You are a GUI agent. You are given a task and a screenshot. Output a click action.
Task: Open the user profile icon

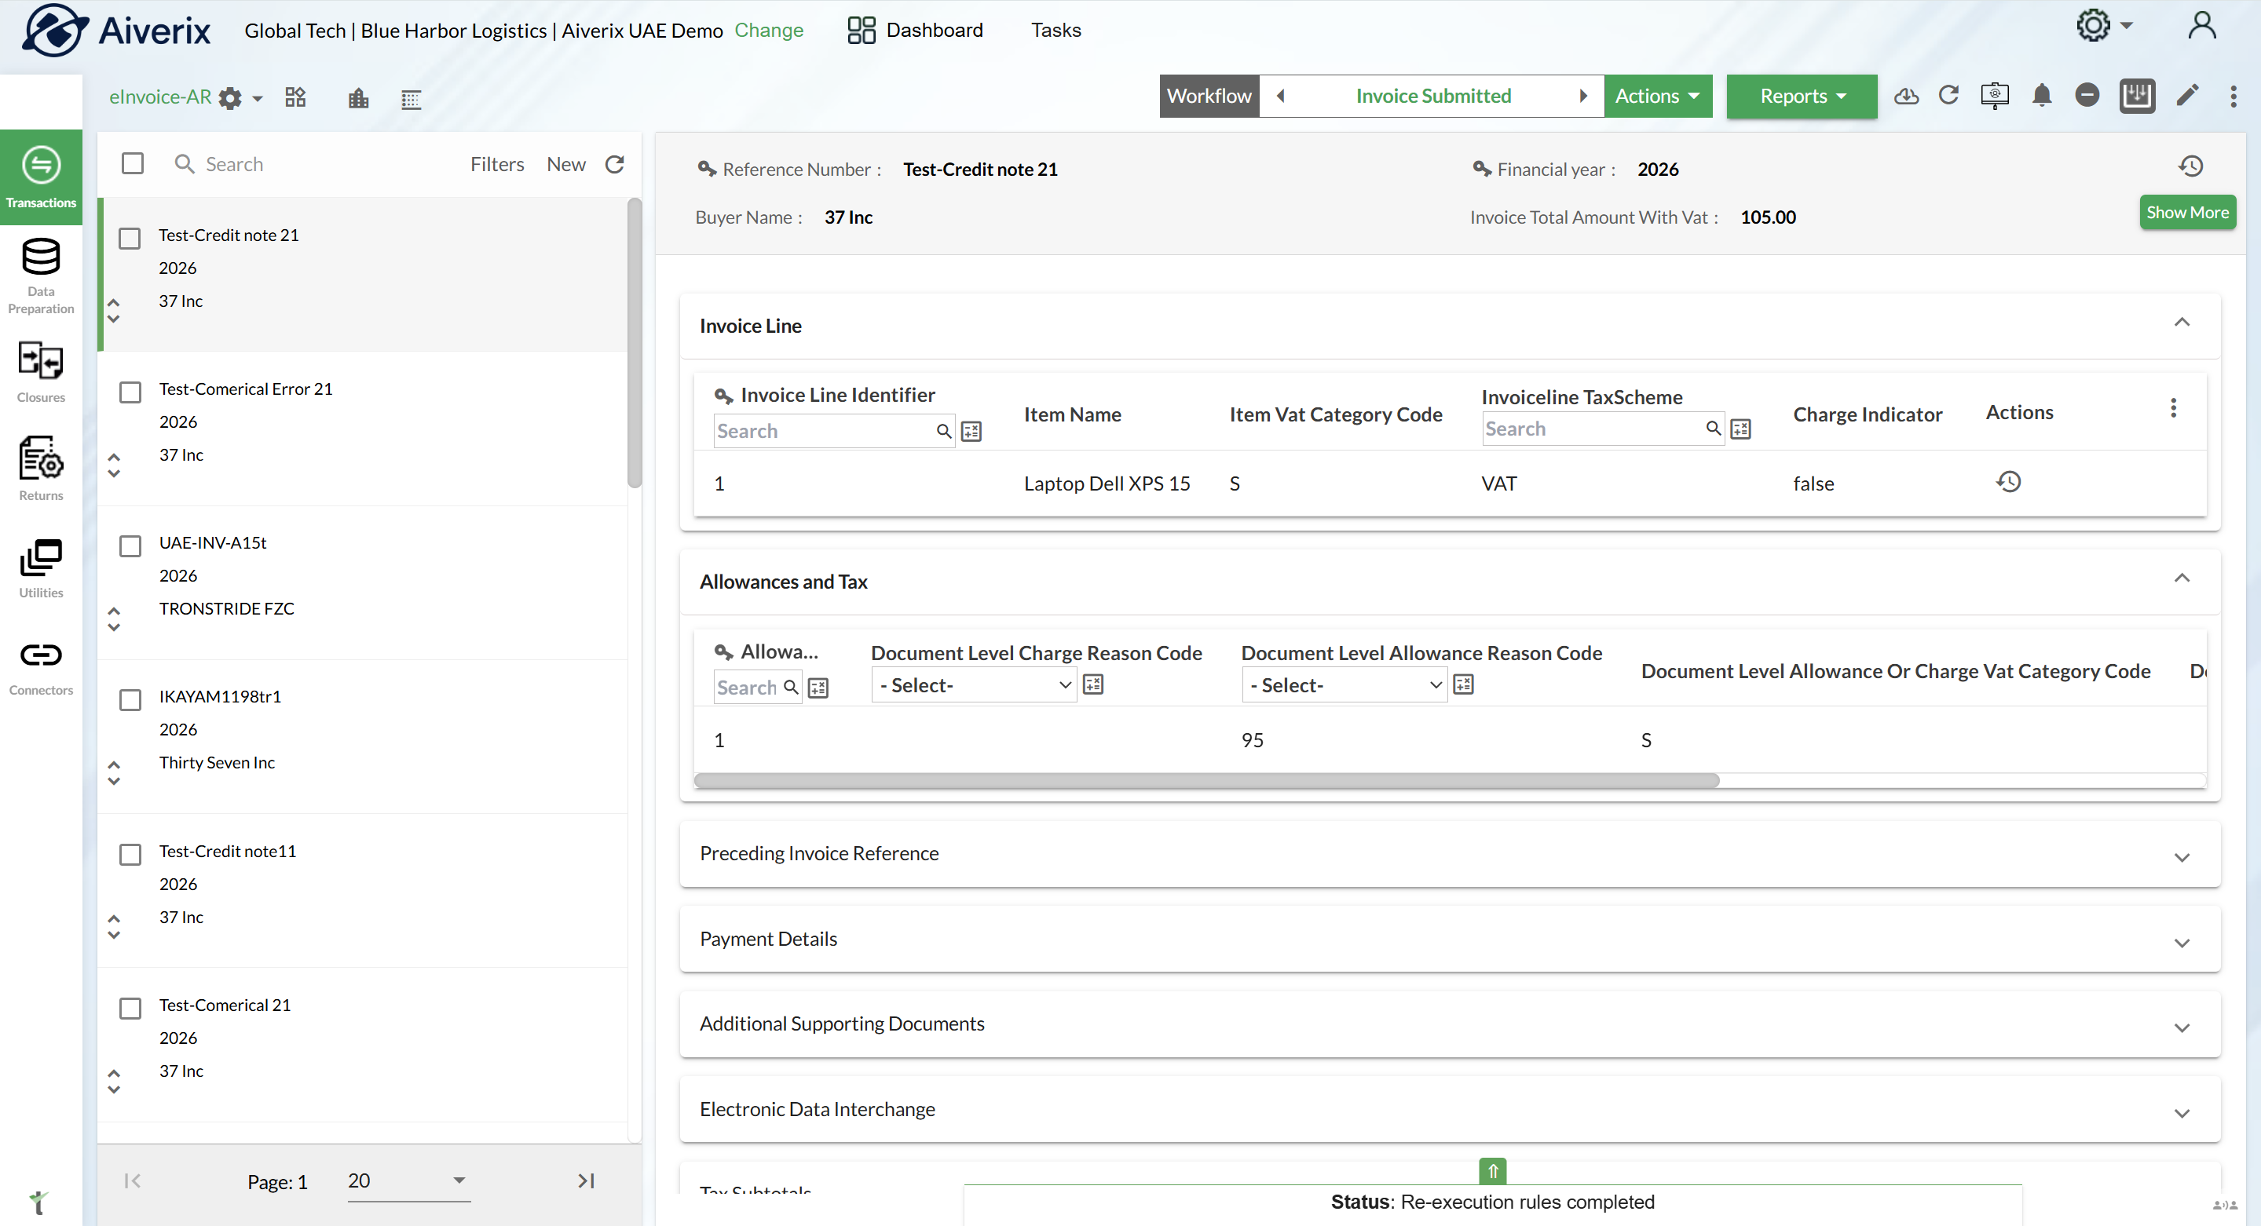(x=2201, y=25)
